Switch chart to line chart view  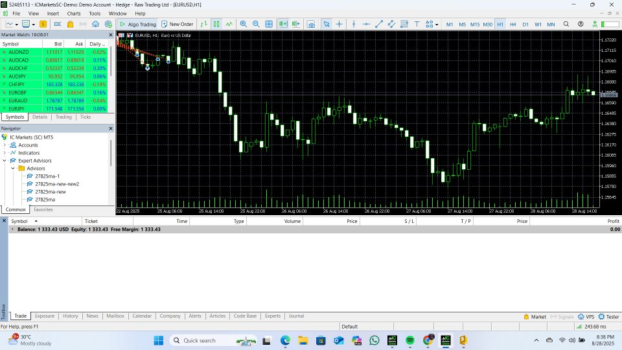point(229,24)
